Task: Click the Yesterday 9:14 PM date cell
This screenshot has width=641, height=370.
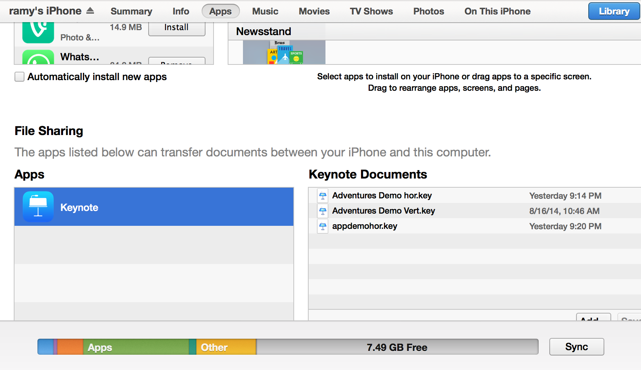Action: pyautogui.click(x=565, y=196)
